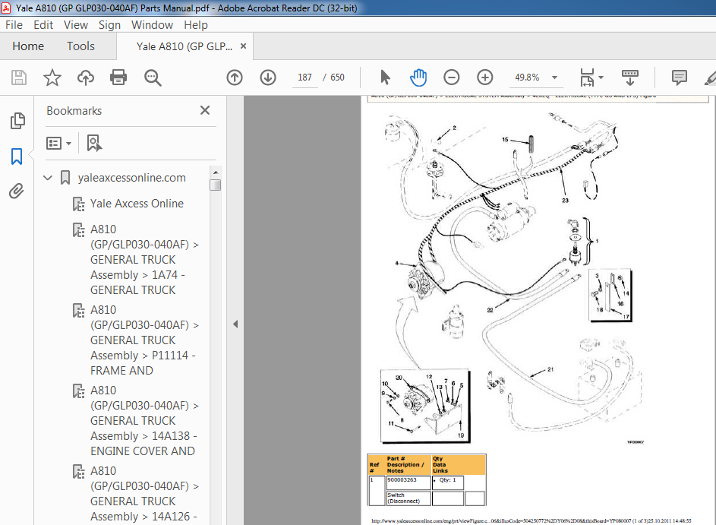The image size is (716, 525).
Task: Open the Window menu
Action: coord(152,24)
